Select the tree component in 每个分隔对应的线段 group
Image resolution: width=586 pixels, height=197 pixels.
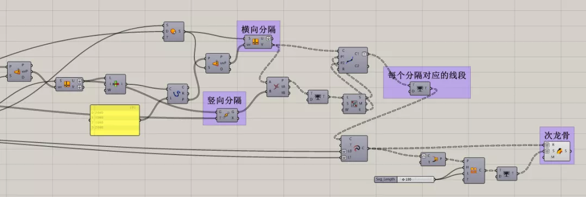click(x=420, y=89)
